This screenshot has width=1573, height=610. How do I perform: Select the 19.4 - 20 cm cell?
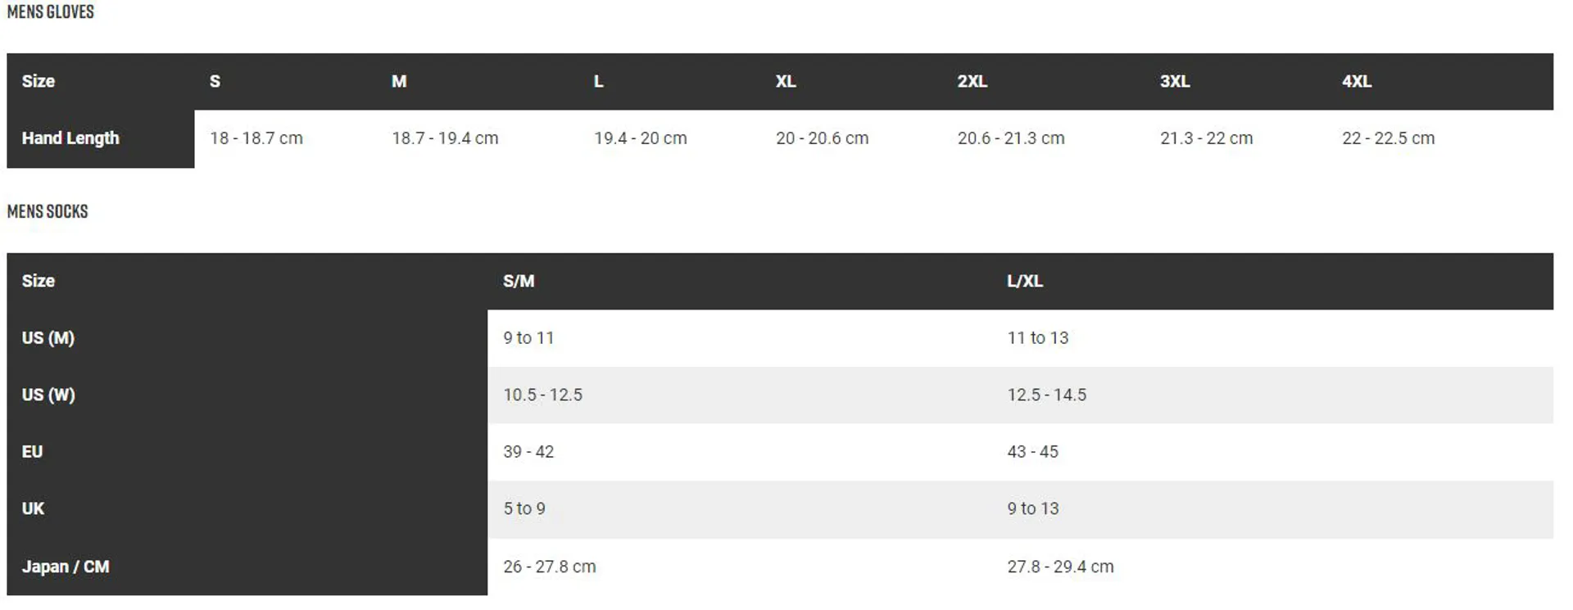641,138
